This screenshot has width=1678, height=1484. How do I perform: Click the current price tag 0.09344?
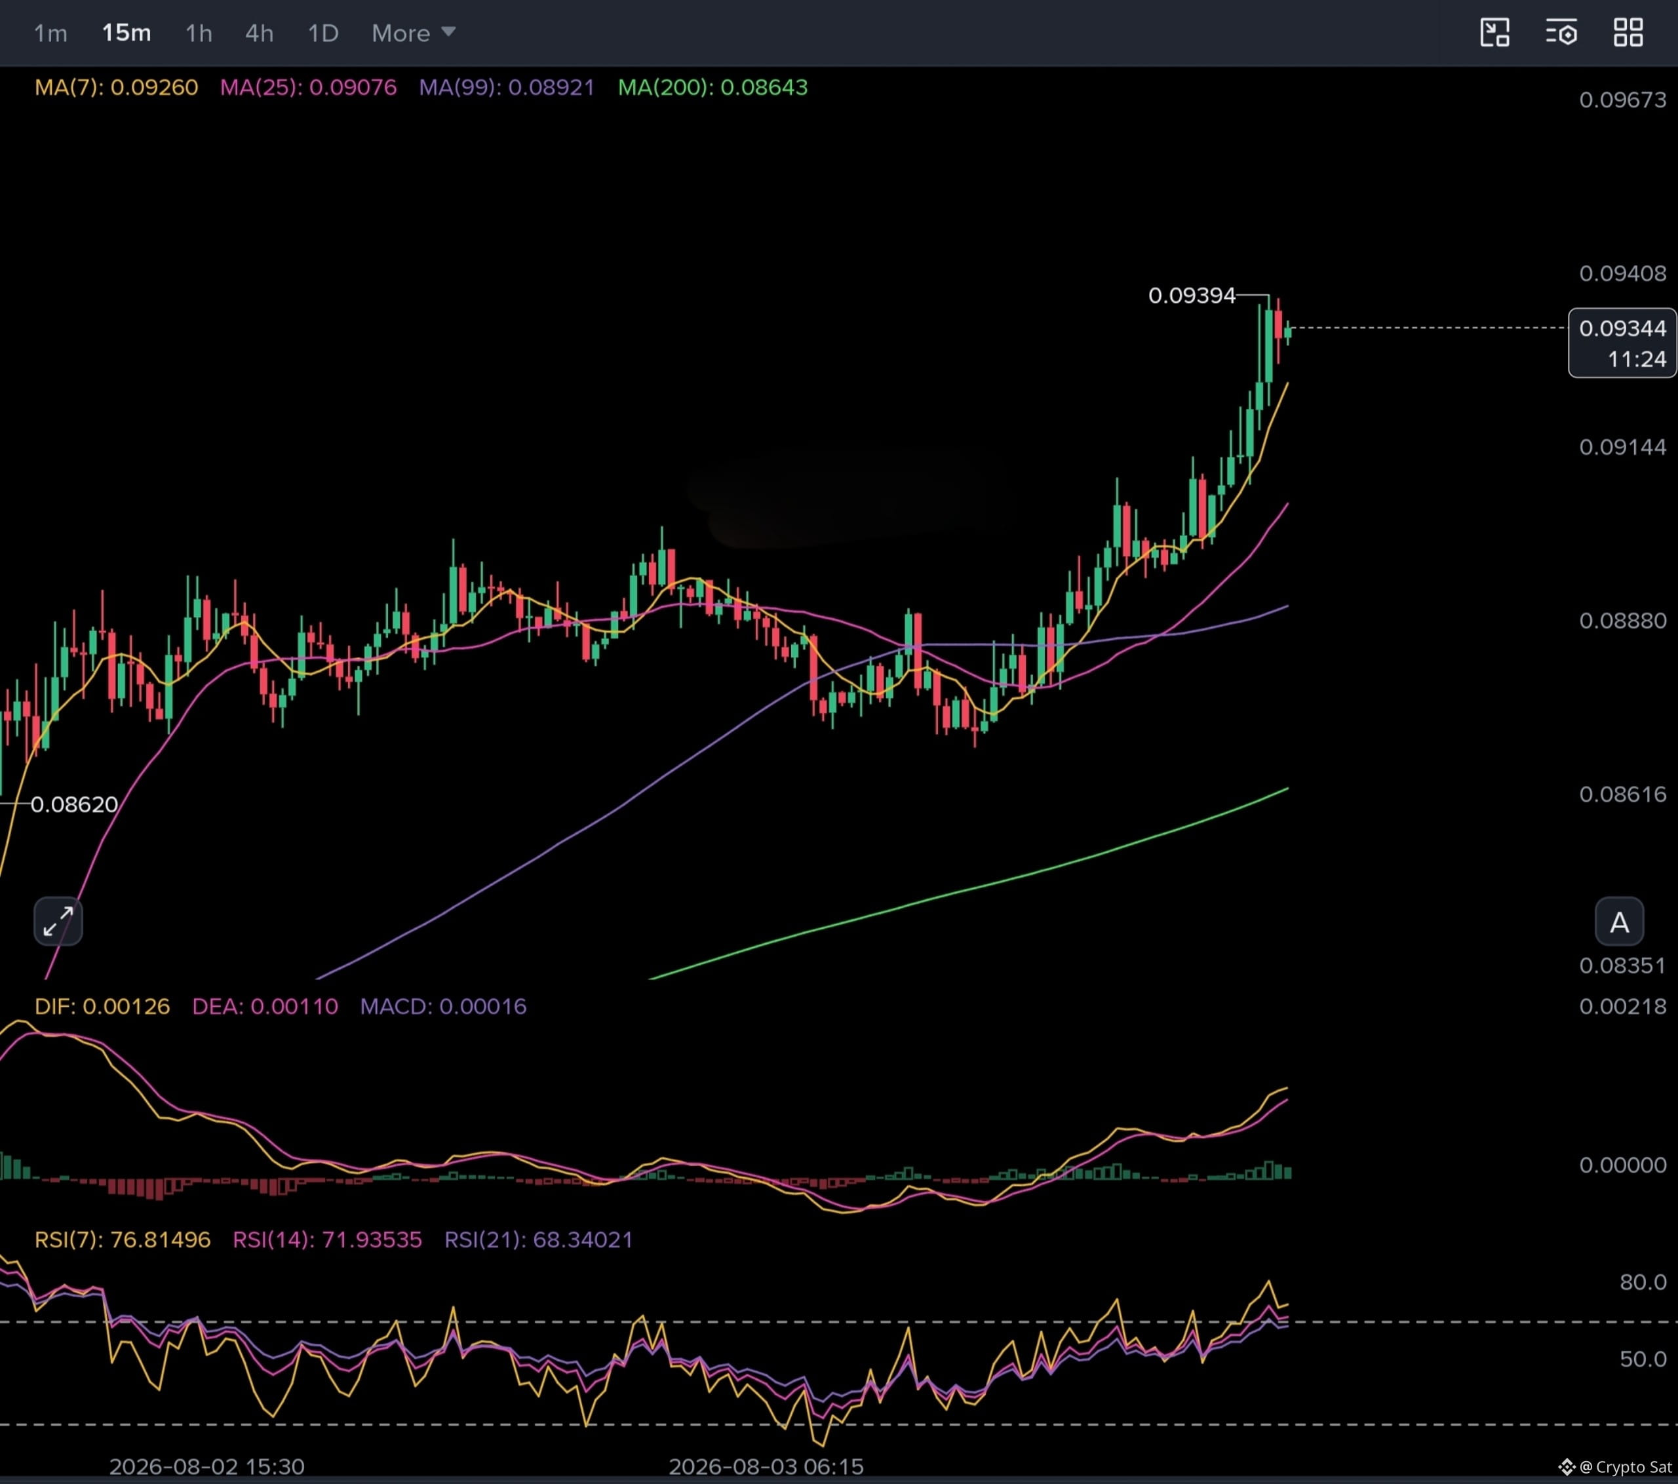tap(1622, 343)
